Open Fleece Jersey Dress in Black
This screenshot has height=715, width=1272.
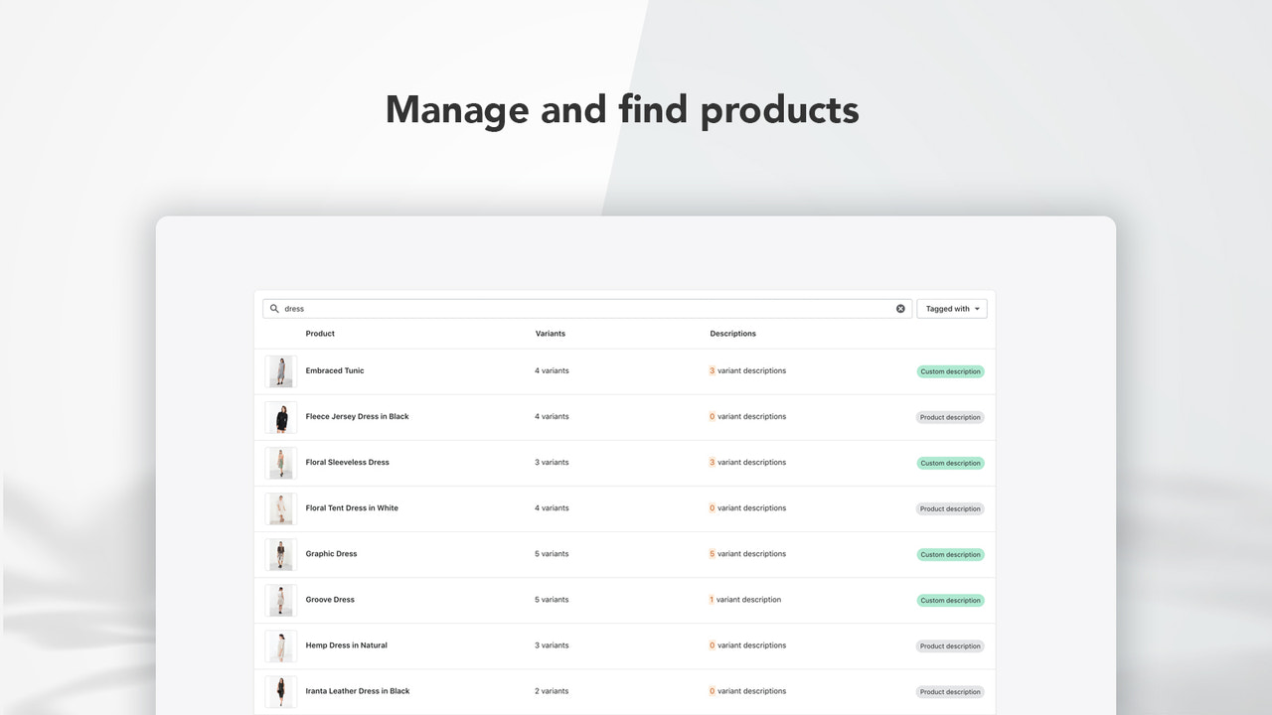tap(357, 416)
